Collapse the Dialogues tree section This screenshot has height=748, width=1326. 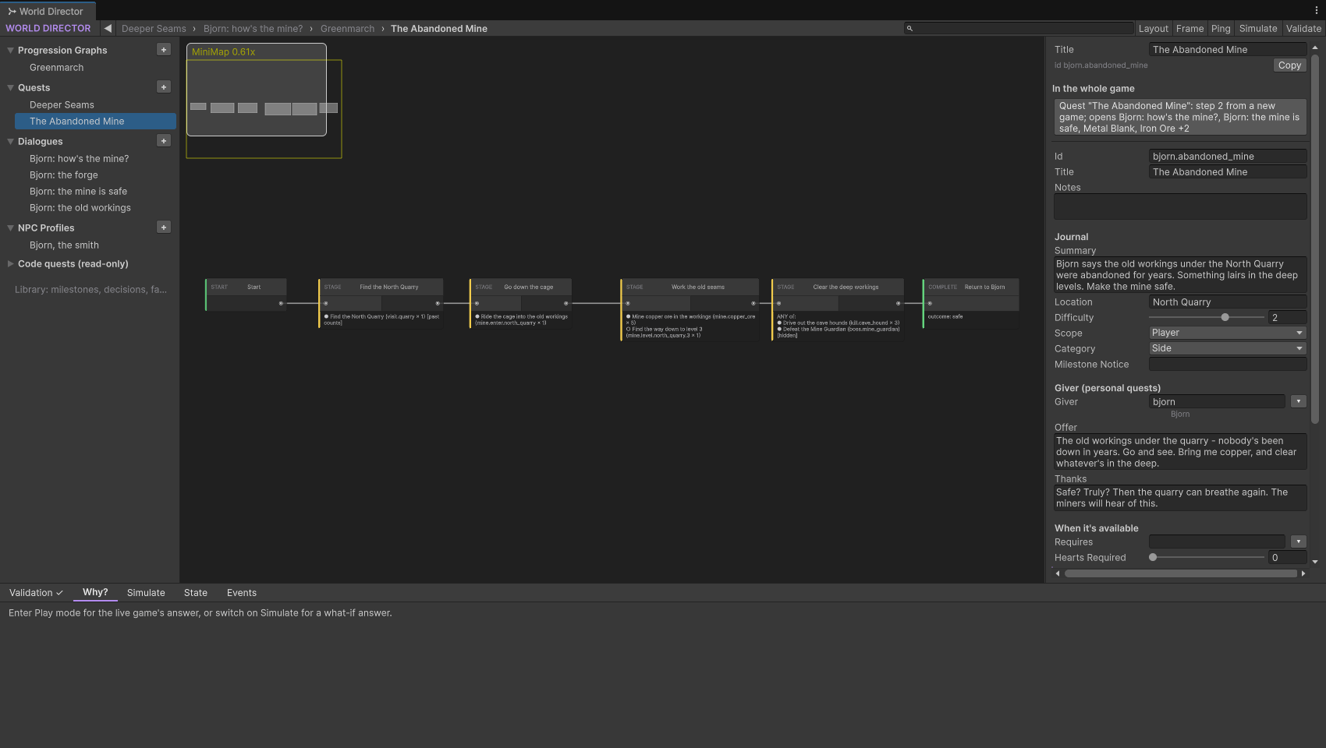coord(11,142)
